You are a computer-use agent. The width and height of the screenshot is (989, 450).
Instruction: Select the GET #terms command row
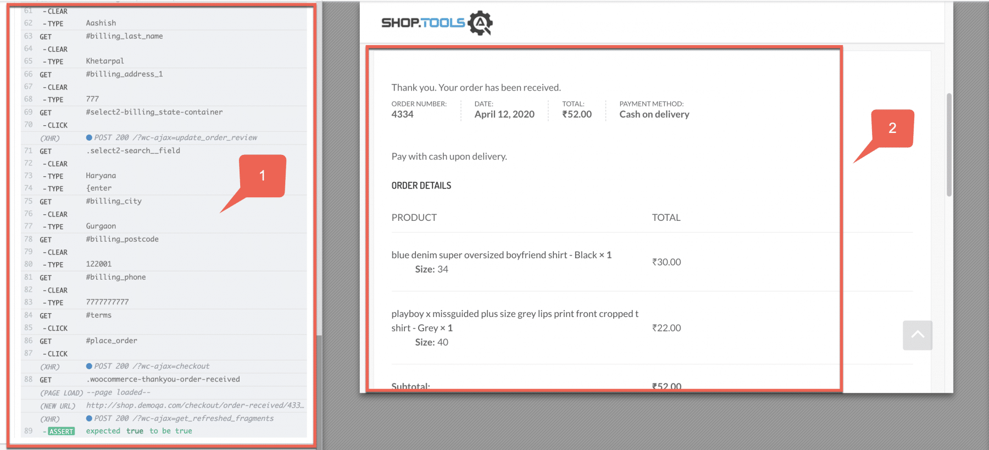pyautogui.click(x=99, y=315)
